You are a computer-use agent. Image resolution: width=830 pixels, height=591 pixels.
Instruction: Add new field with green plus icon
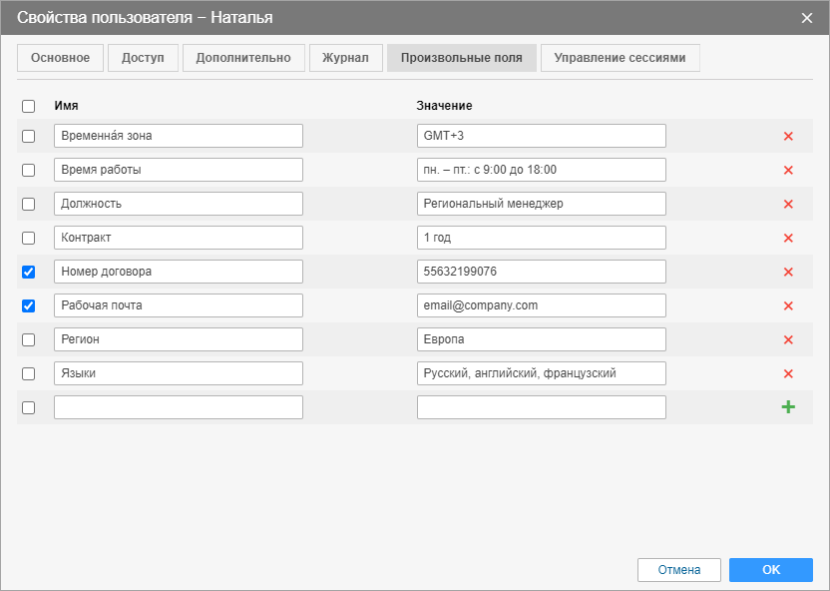pos(788,406)
